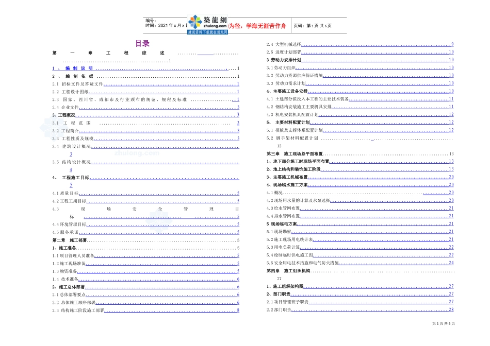Open '5.3 用电负荷计算' entry
Image resolution: width=490 pixels, height=346 pixels.
360,247
